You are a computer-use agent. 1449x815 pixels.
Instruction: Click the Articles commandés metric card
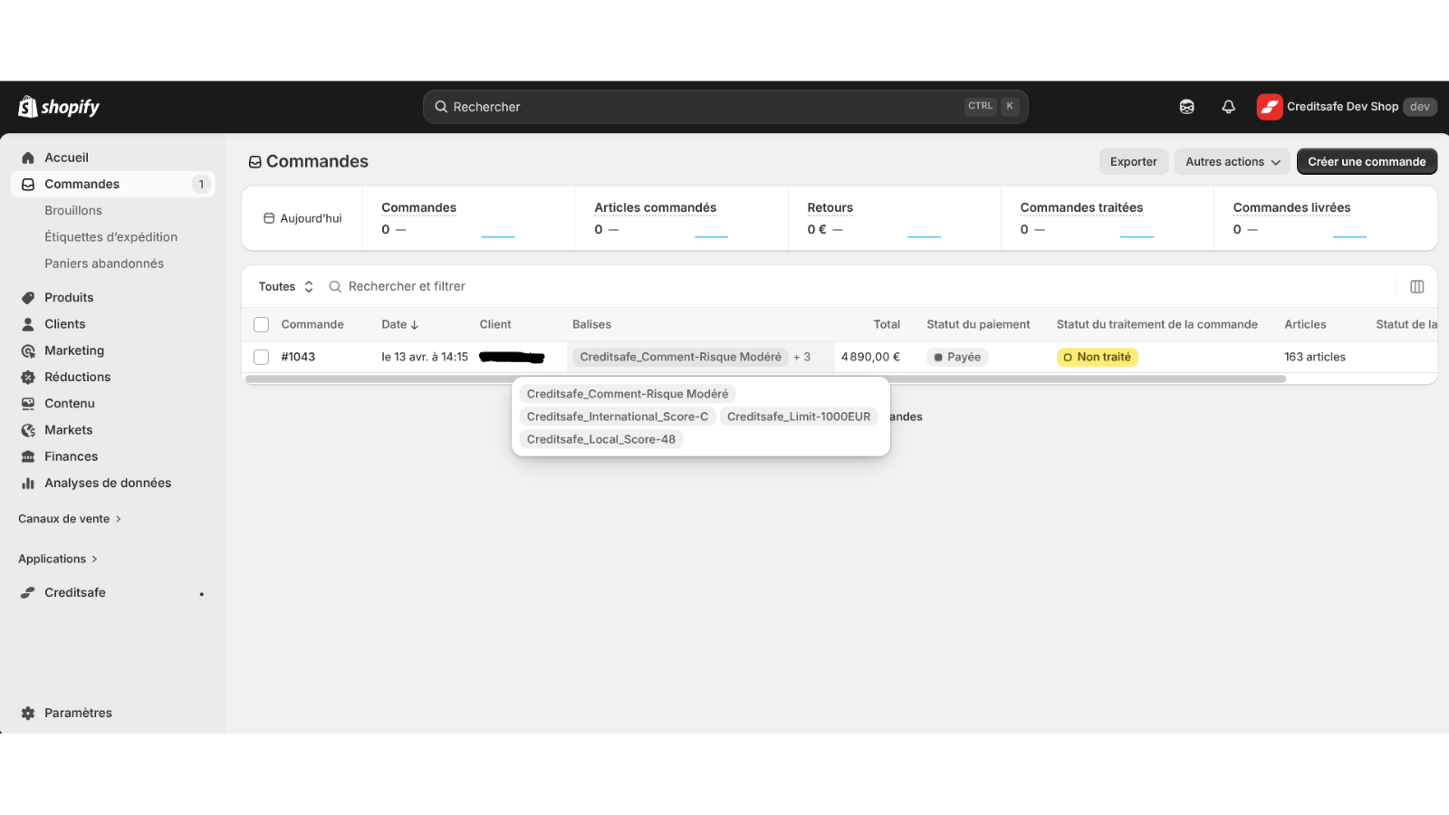tap(681, 218)
